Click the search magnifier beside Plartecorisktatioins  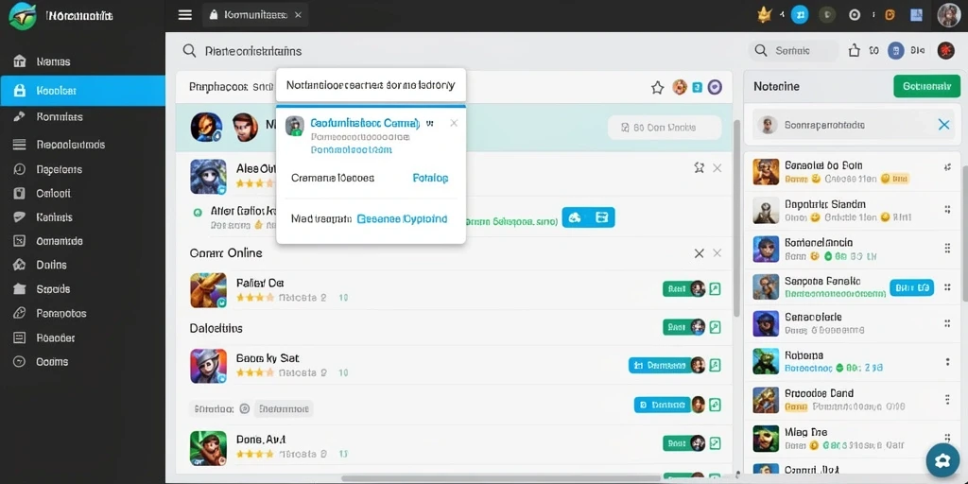[189, 51]
